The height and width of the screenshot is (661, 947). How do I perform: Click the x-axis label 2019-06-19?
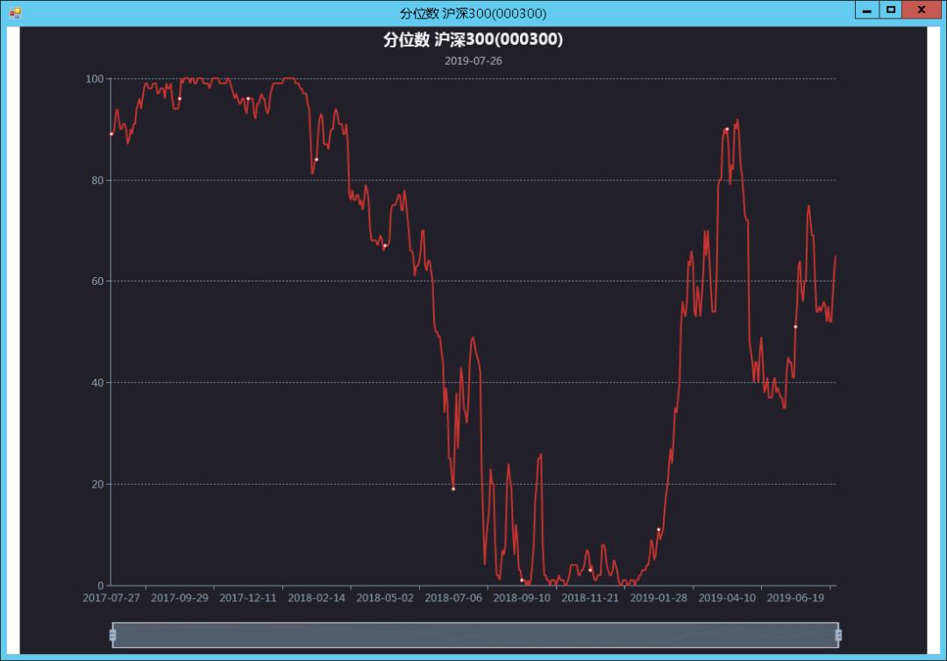click(795, 598)
